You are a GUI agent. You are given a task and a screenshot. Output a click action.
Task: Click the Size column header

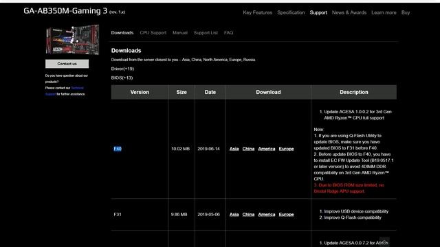pyautogui.click(x=181, y=92)
